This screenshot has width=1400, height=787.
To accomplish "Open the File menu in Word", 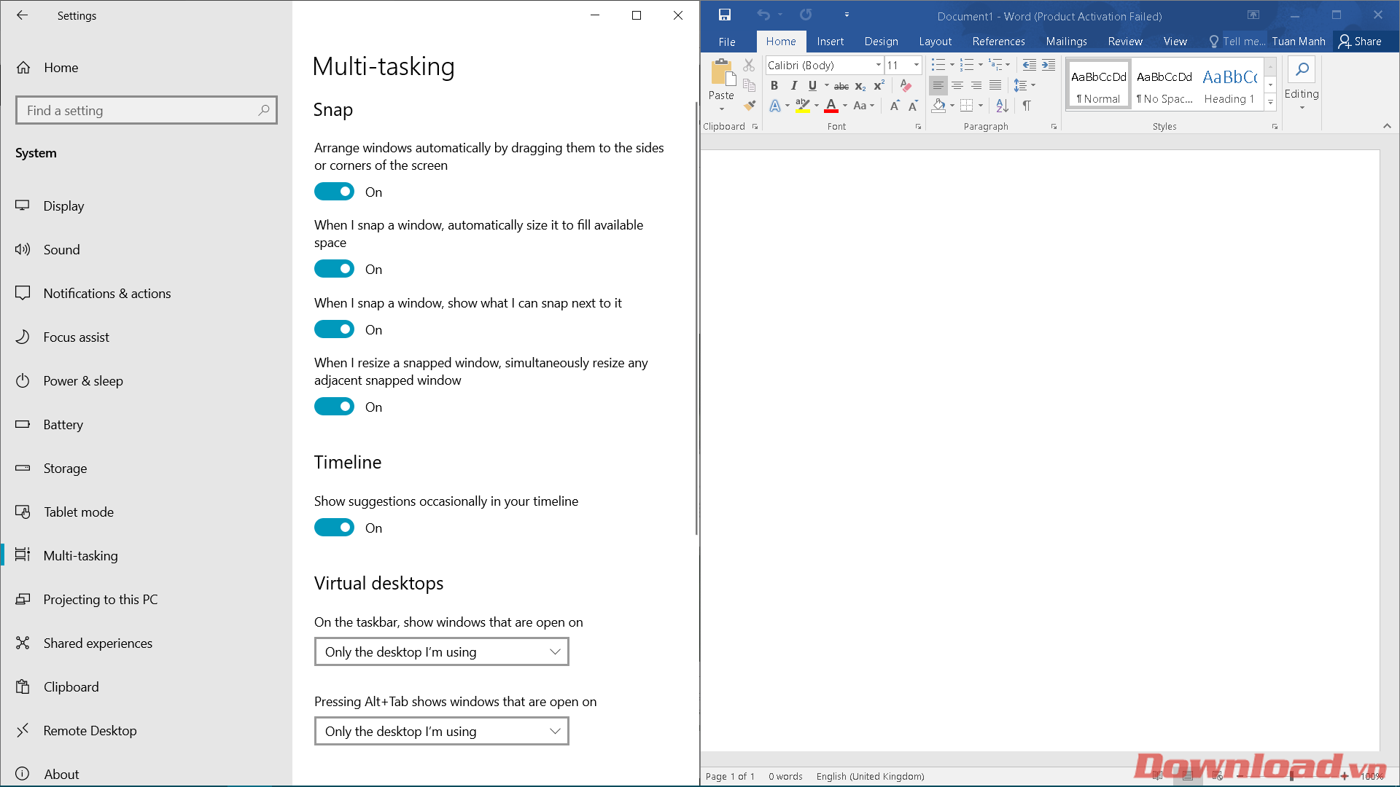I will coord(726,42).
